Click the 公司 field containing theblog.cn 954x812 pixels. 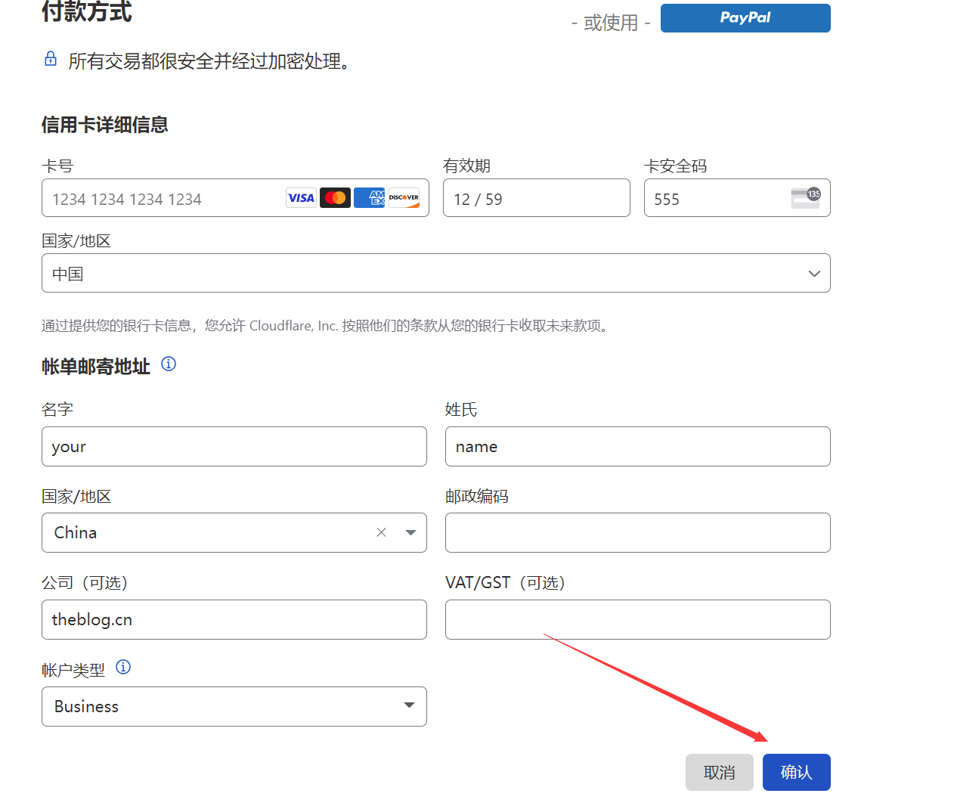234,619
